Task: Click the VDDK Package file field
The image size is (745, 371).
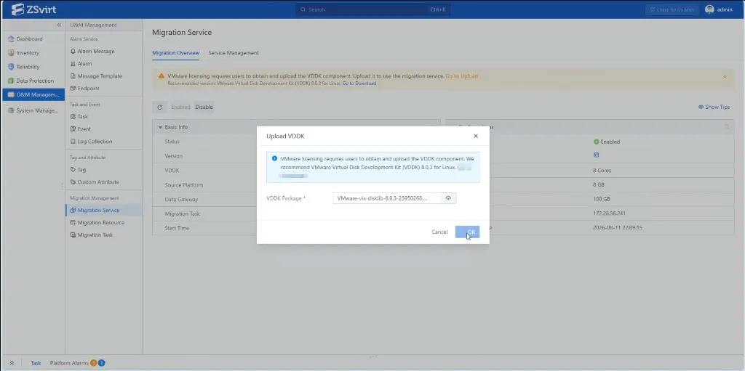Action: [x=387, y=198]
